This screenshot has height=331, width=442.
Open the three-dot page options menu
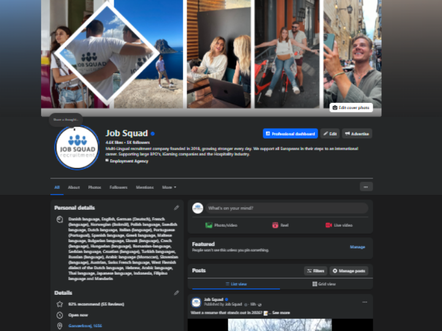tap(366, 187)
